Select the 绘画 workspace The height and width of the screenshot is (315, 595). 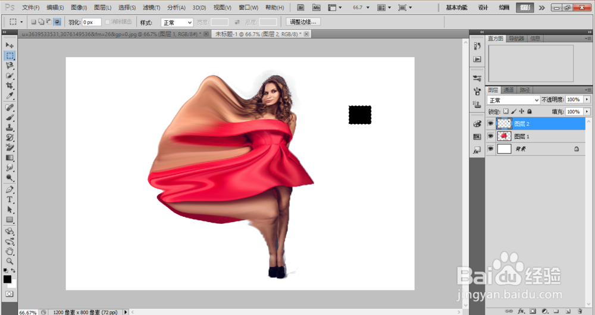pyautogui.click(x=504, y=8)
